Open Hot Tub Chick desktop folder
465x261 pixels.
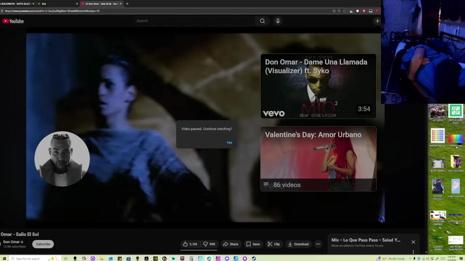pos(456,164)
